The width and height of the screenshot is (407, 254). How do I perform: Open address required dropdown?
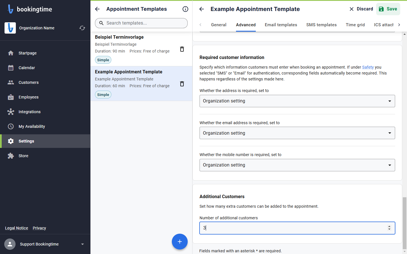pyautogui.click(x=297, y=101)
